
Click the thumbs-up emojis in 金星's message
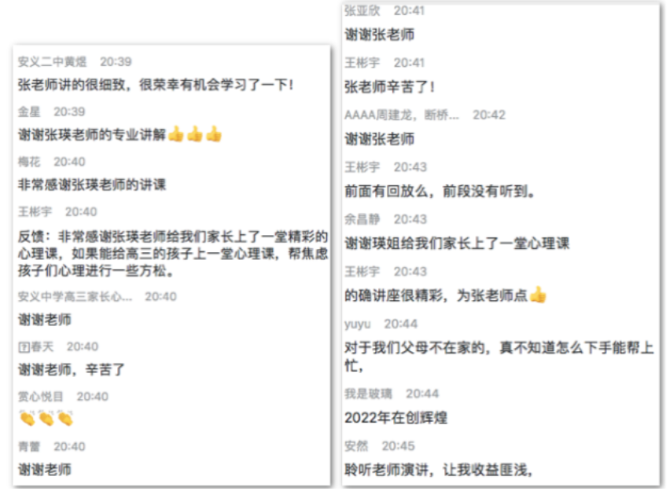194,134
